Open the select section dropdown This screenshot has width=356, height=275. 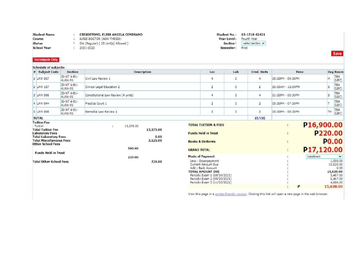254,43
